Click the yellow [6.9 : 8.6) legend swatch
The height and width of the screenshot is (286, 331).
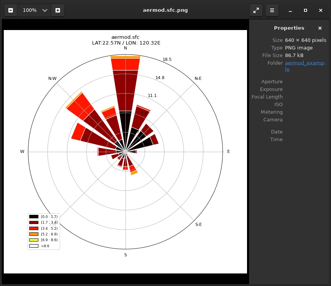point(34,240)
